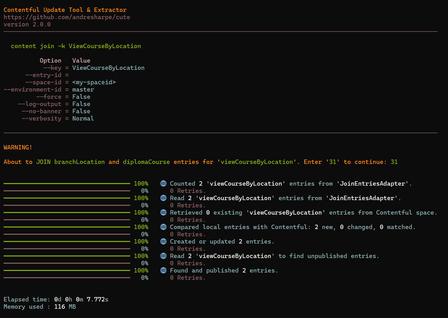Click the 'Found and published 2 entries.' message
448x318 pixels.
point(224,270)
